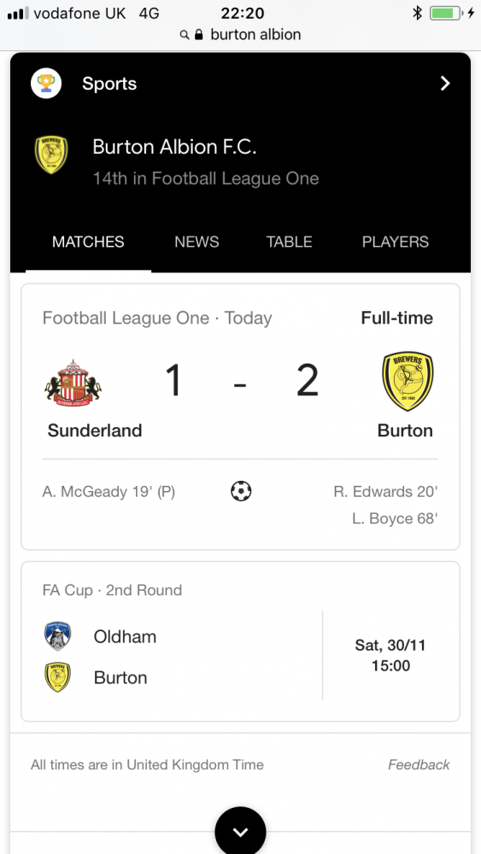Tap the Sports trophy icon
Screen dimensions: 481x854
46,84
